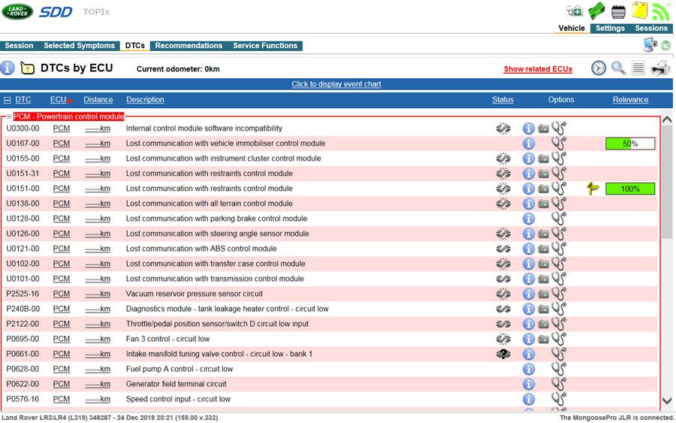Click the yellow notepad icon at top right
The width and height of the screenshot is (676, 423).
click(639, 11)
